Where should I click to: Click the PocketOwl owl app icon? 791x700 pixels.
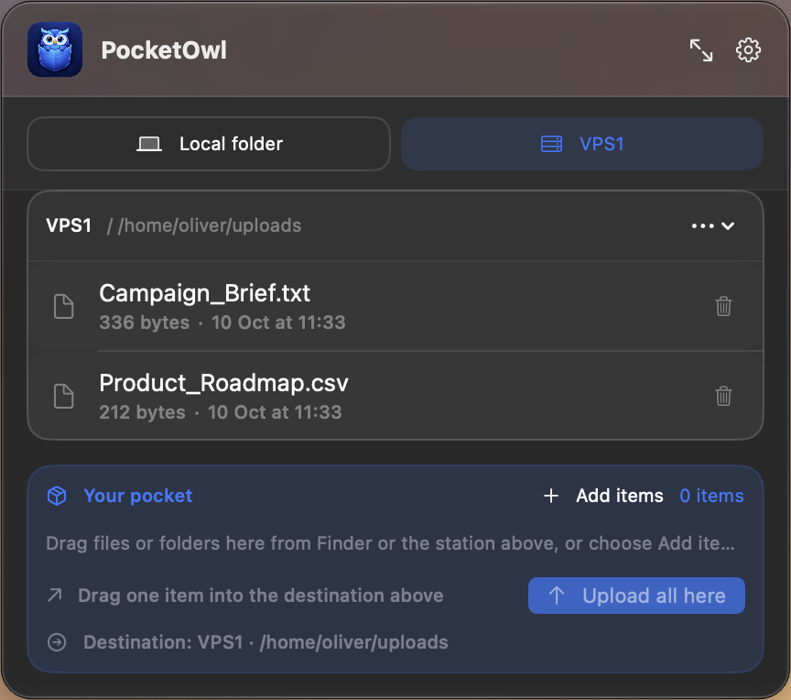point(55,49)
